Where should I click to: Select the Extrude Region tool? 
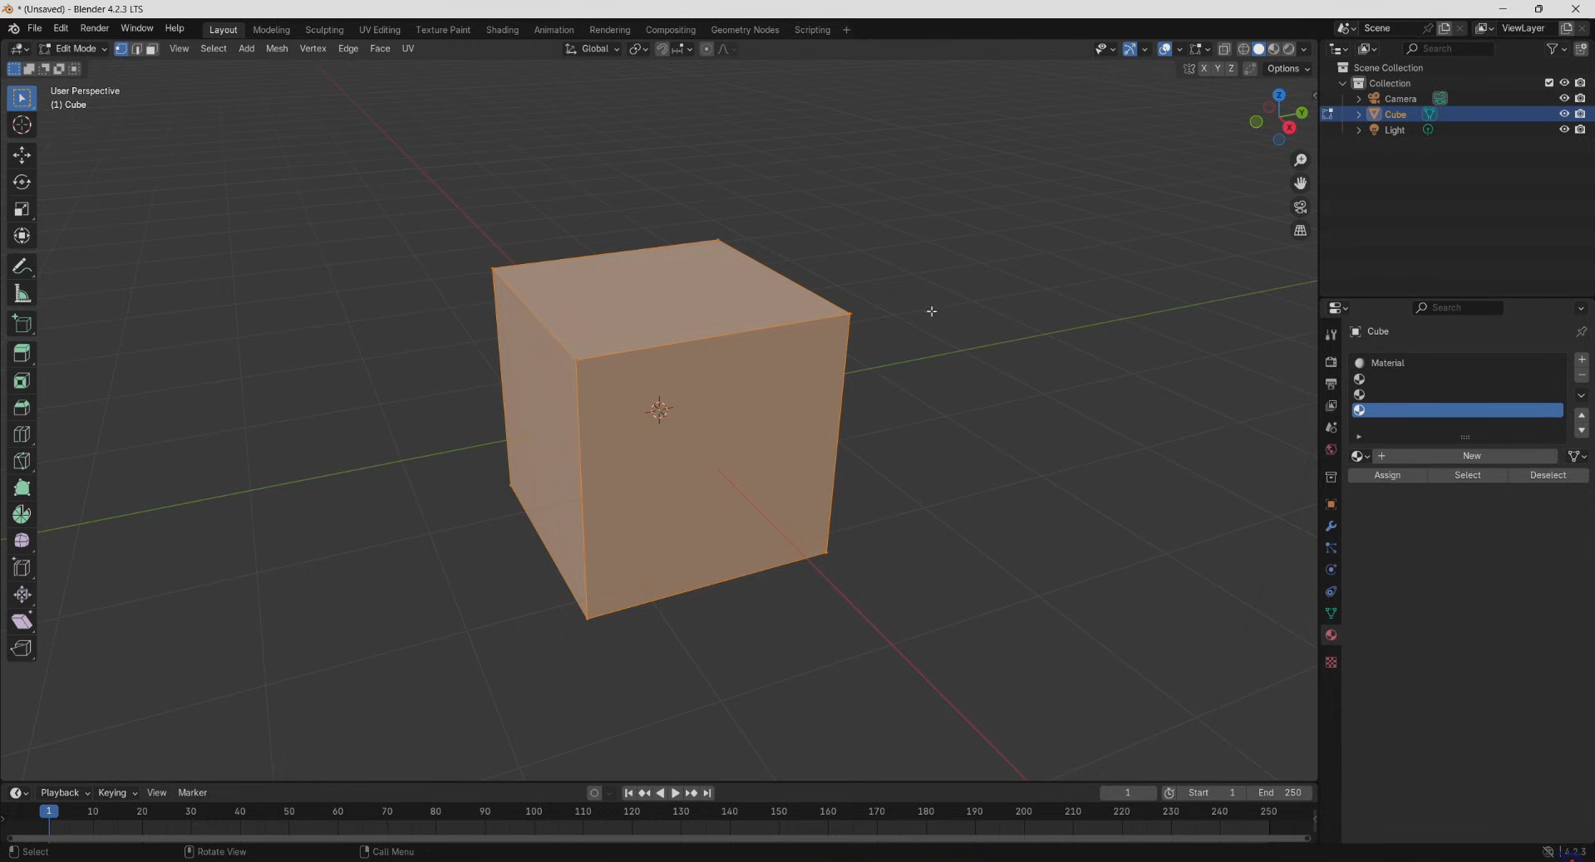pos(22,354)
